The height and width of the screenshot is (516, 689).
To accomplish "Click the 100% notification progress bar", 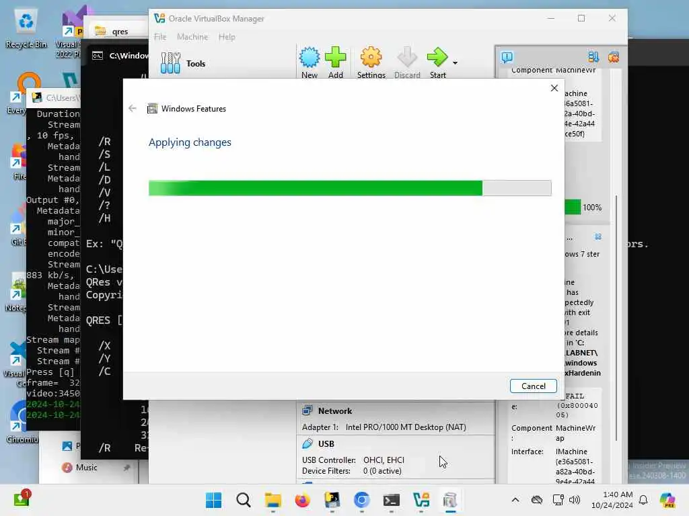I will pos(573,207).
